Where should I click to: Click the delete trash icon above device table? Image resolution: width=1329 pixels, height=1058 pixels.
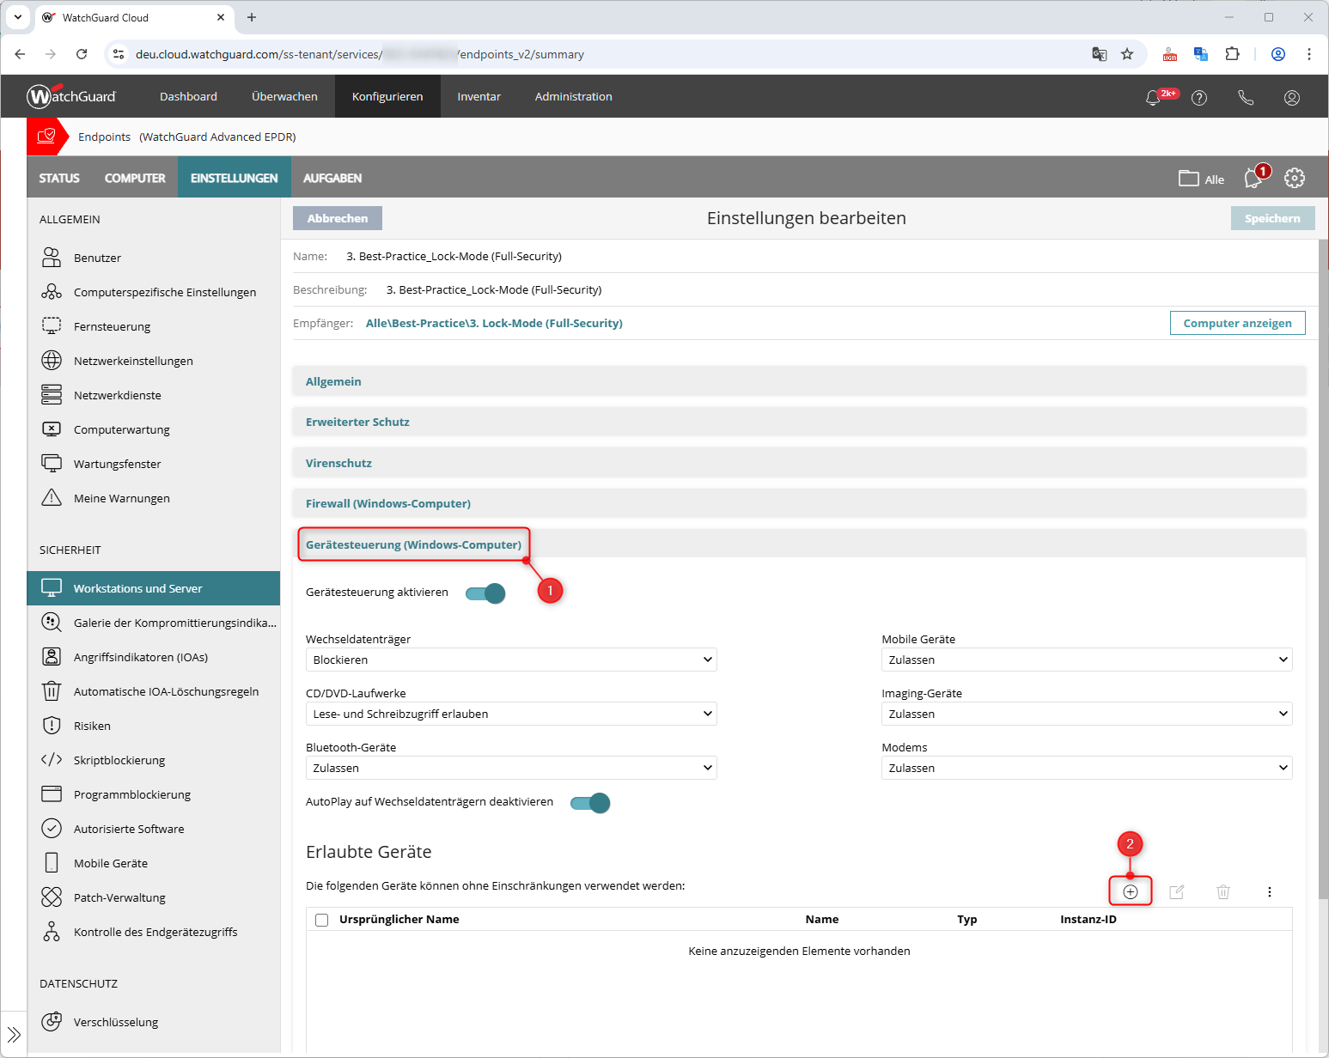[x=1223, y=892]
